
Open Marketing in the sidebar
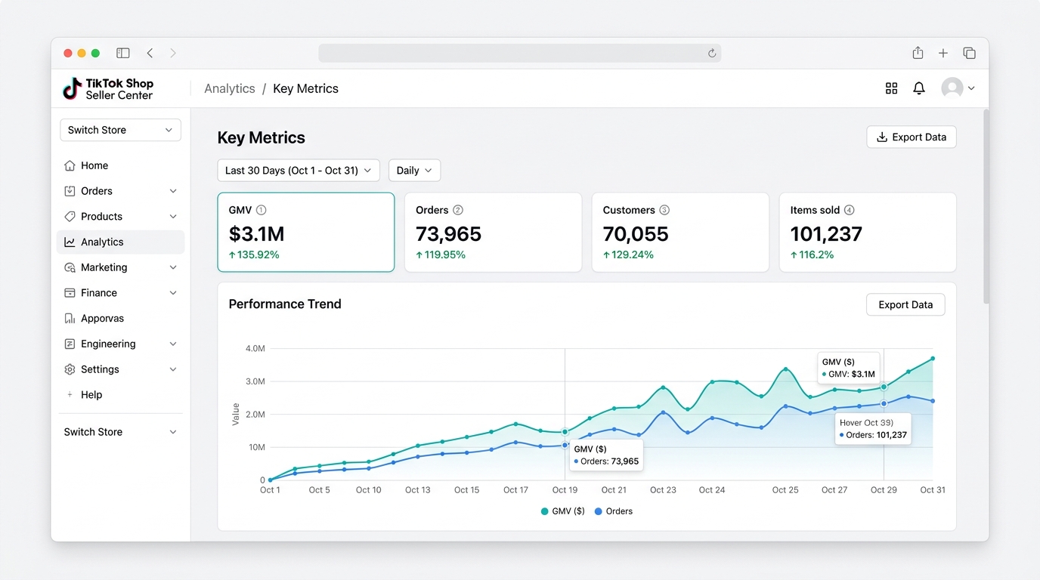[120, 267]
